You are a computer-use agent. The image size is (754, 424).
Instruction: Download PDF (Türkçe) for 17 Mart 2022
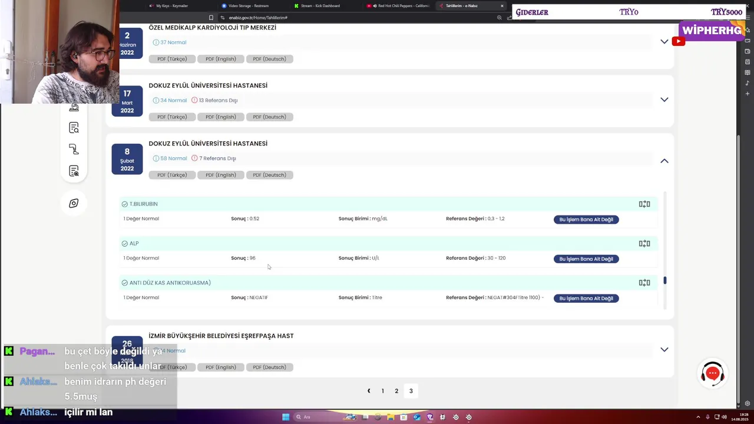click(172, 117)
